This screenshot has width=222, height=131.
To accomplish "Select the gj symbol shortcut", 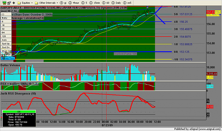I will point(63,3).
